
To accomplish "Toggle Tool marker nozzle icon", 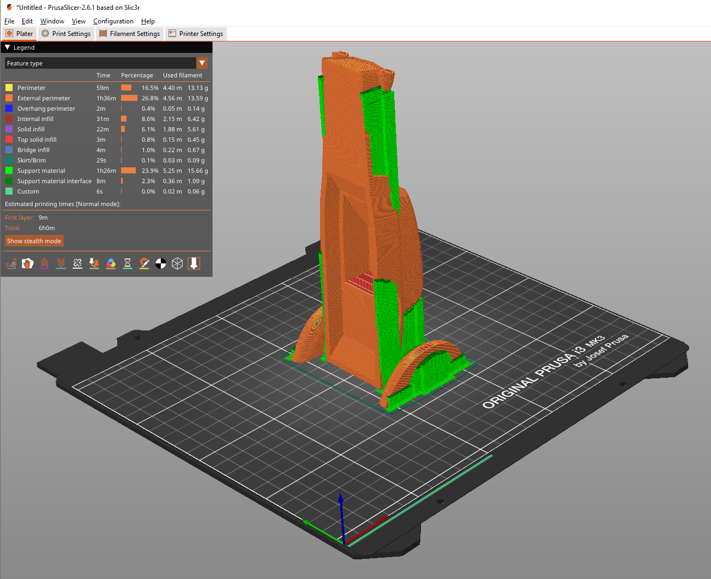I will point(194,264).
